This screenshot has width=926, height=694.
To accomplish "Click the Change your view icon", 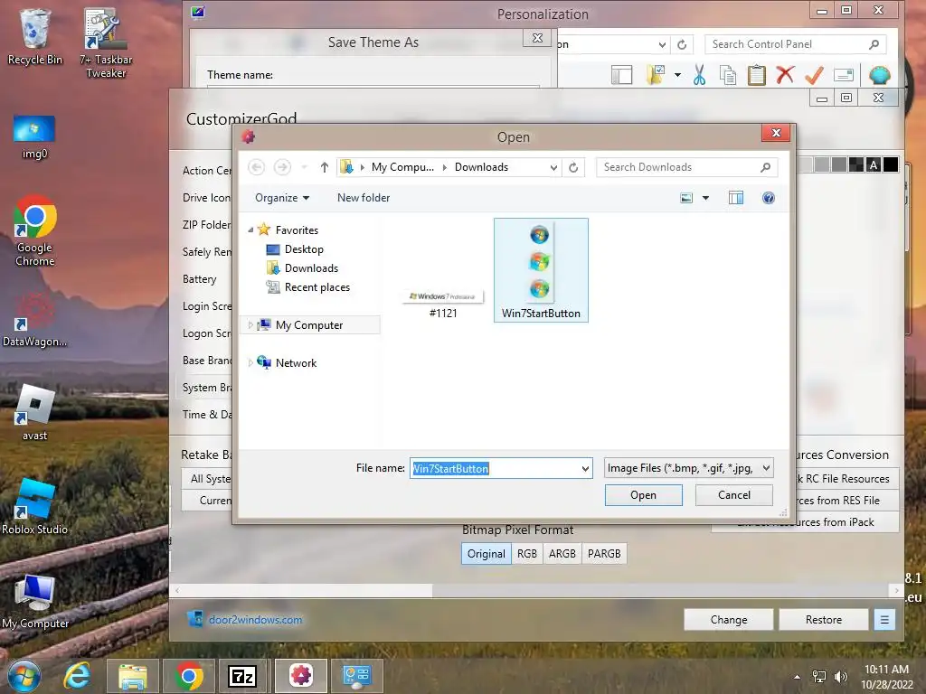I will 686,198.
